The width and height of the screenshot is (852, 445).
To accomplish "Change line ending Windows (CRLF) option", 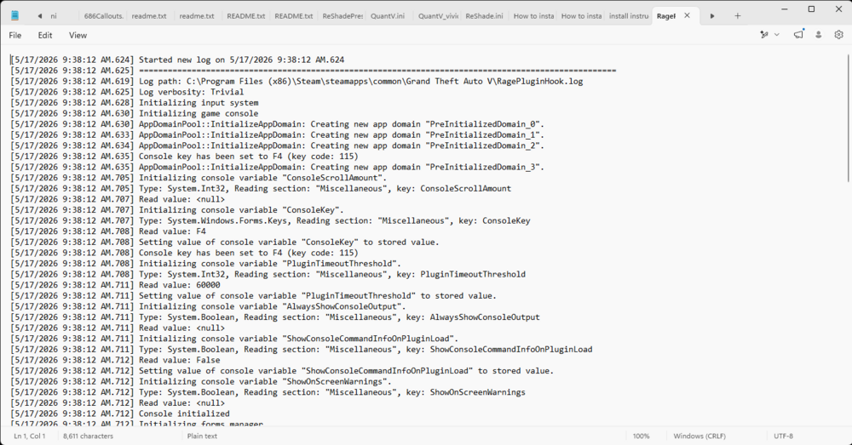I will tap(699, 436).
